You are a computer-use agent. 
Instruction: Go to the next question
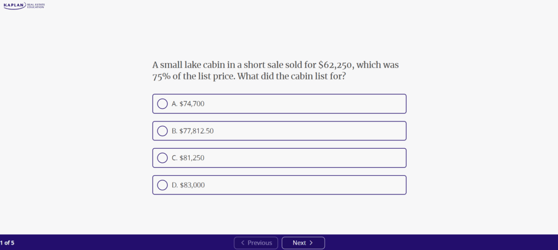(x=303, y=243)
